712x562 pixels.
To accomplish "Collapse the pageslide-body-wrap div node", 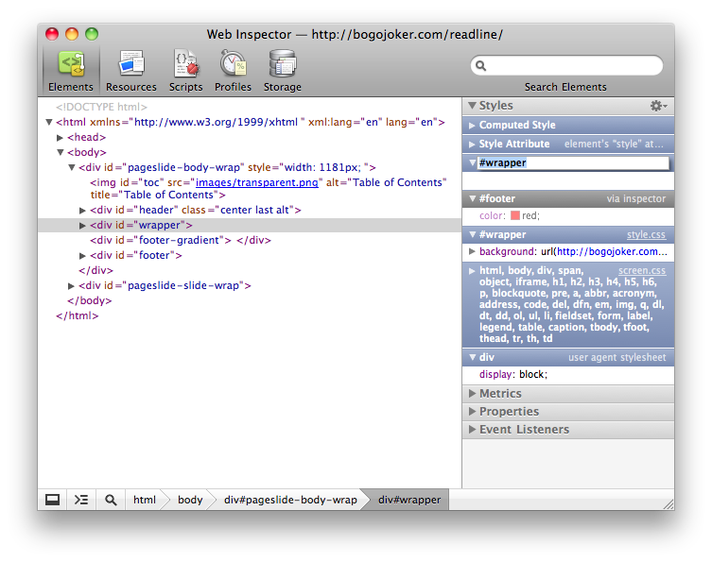I will point(72,167).
